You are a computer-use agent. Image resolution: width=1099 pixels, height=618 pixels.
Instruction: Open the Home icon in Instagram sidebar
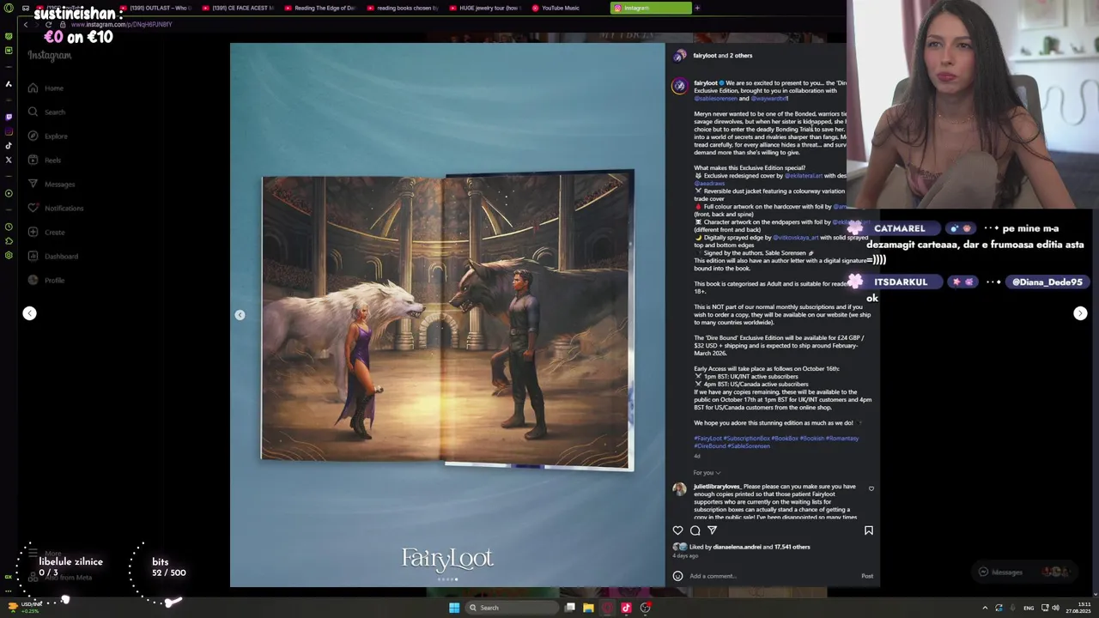coord(33,88)
